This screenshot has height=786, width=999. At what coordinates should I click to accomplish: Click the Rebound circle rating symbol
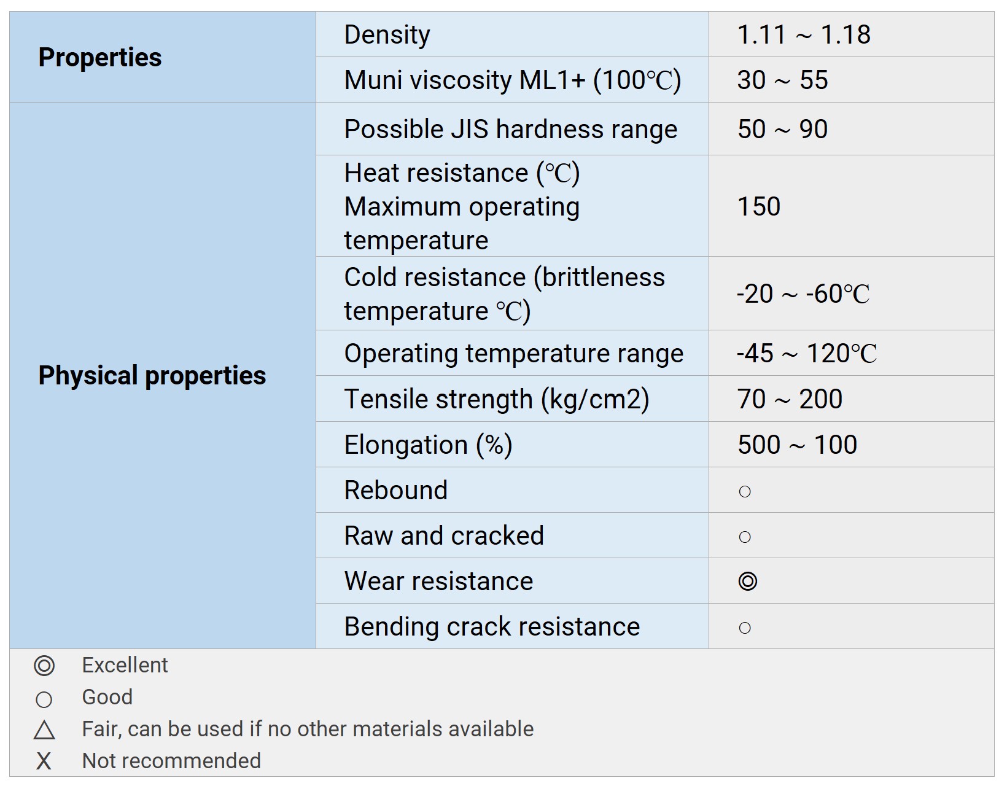pos(745,491)
